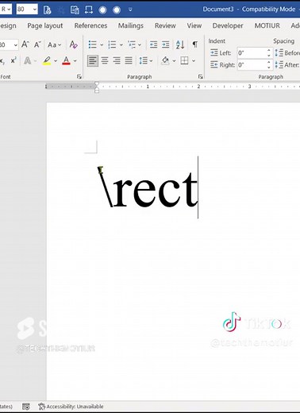Open the Mailings tab
Viewport: 300px width, 413px height.
(131, 25)
